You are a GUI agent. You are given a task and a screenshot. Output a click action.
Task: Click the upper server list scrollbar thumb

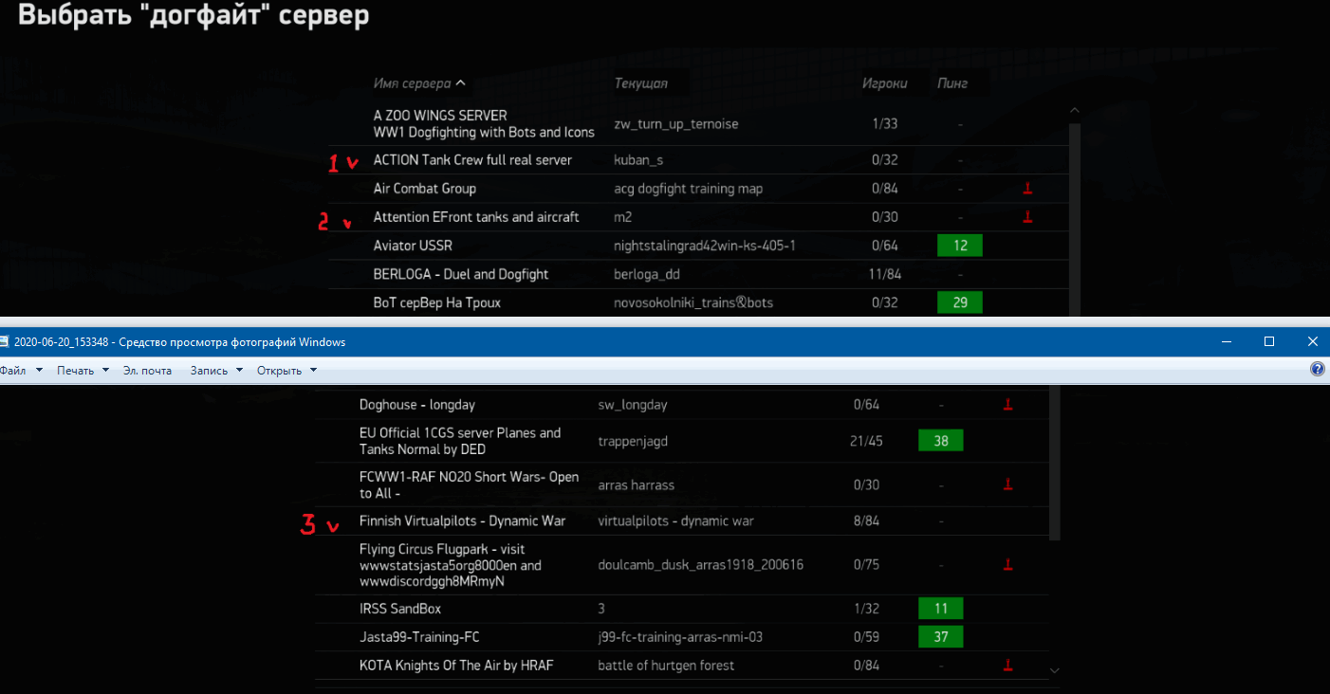click(1074, 219)
